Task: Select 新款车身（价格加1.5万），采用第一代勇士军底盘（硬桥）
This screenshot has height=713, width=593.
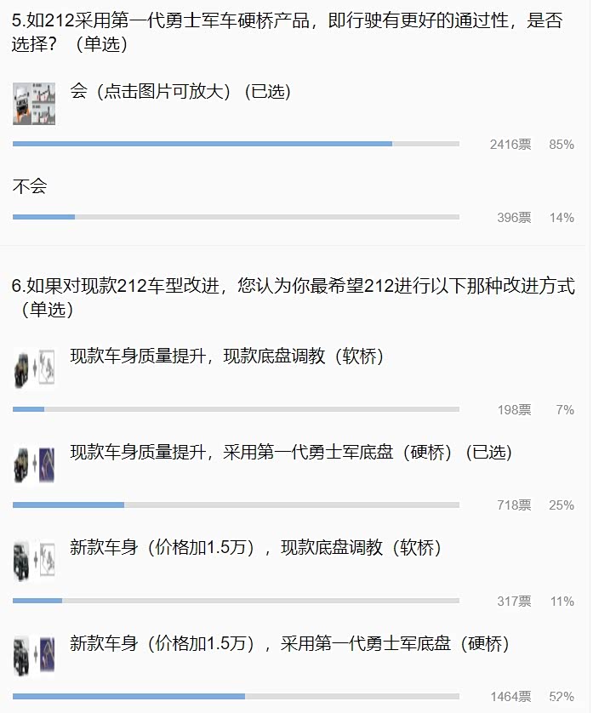Action: pos(289,644)
